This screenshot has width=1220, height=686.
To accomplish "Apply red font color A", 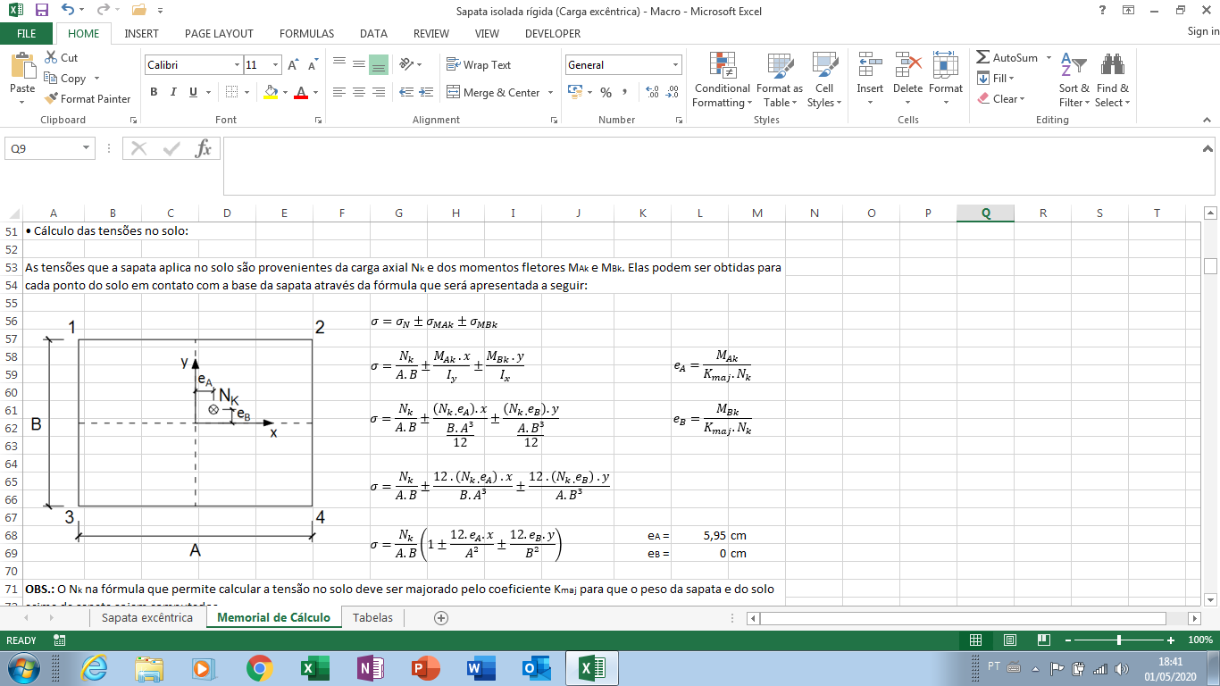I will tap(301, 92).
